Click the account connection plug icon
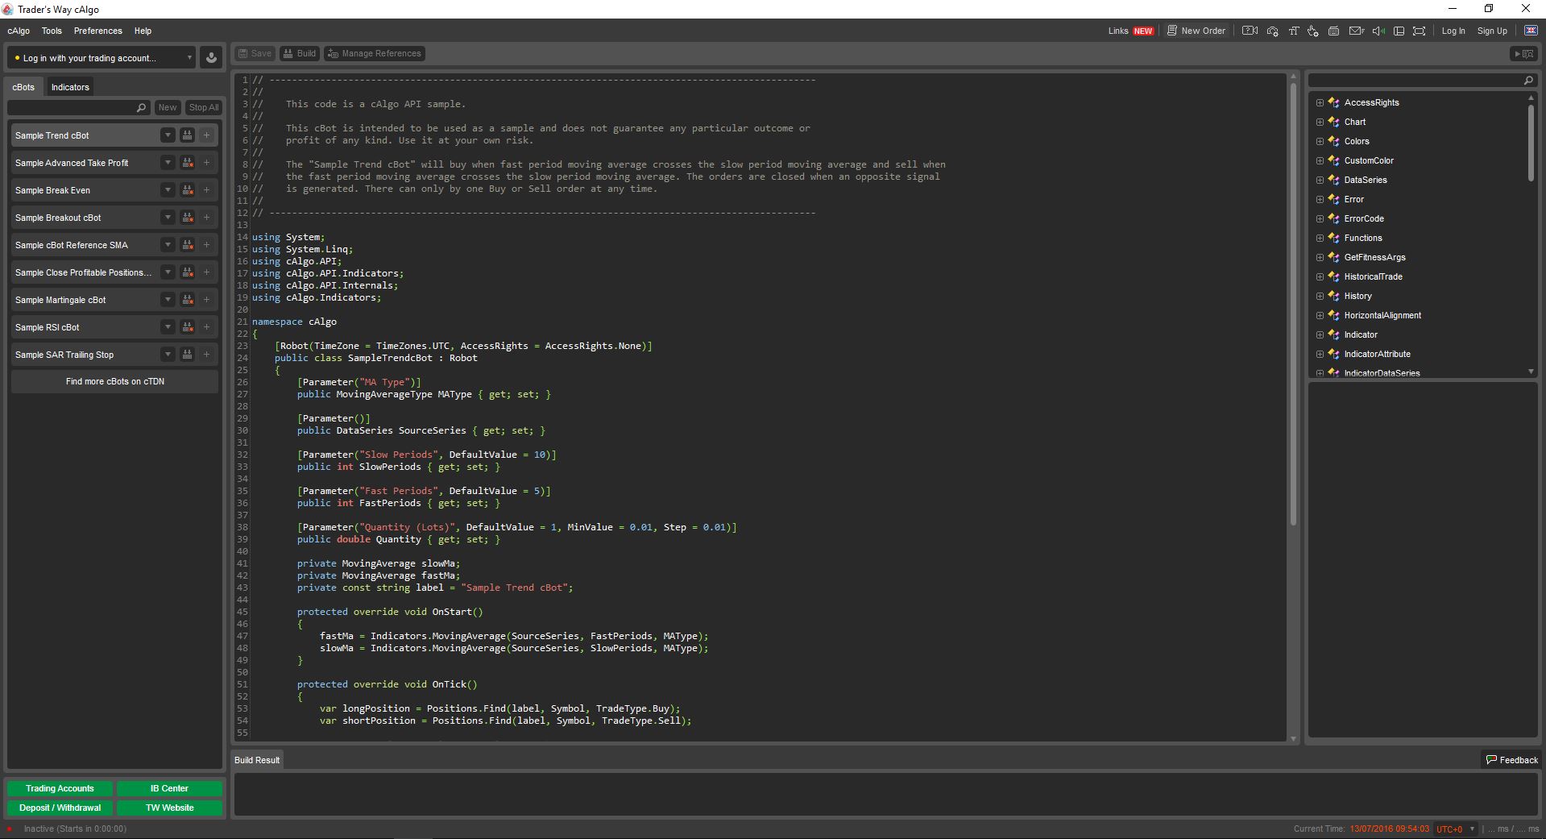Image resolution: width=1546 pixels, height=839 pixels. tap(211, 58)
